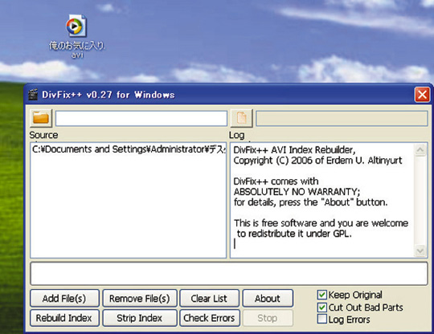Run Check Errors on the file

tap(209, 318)
